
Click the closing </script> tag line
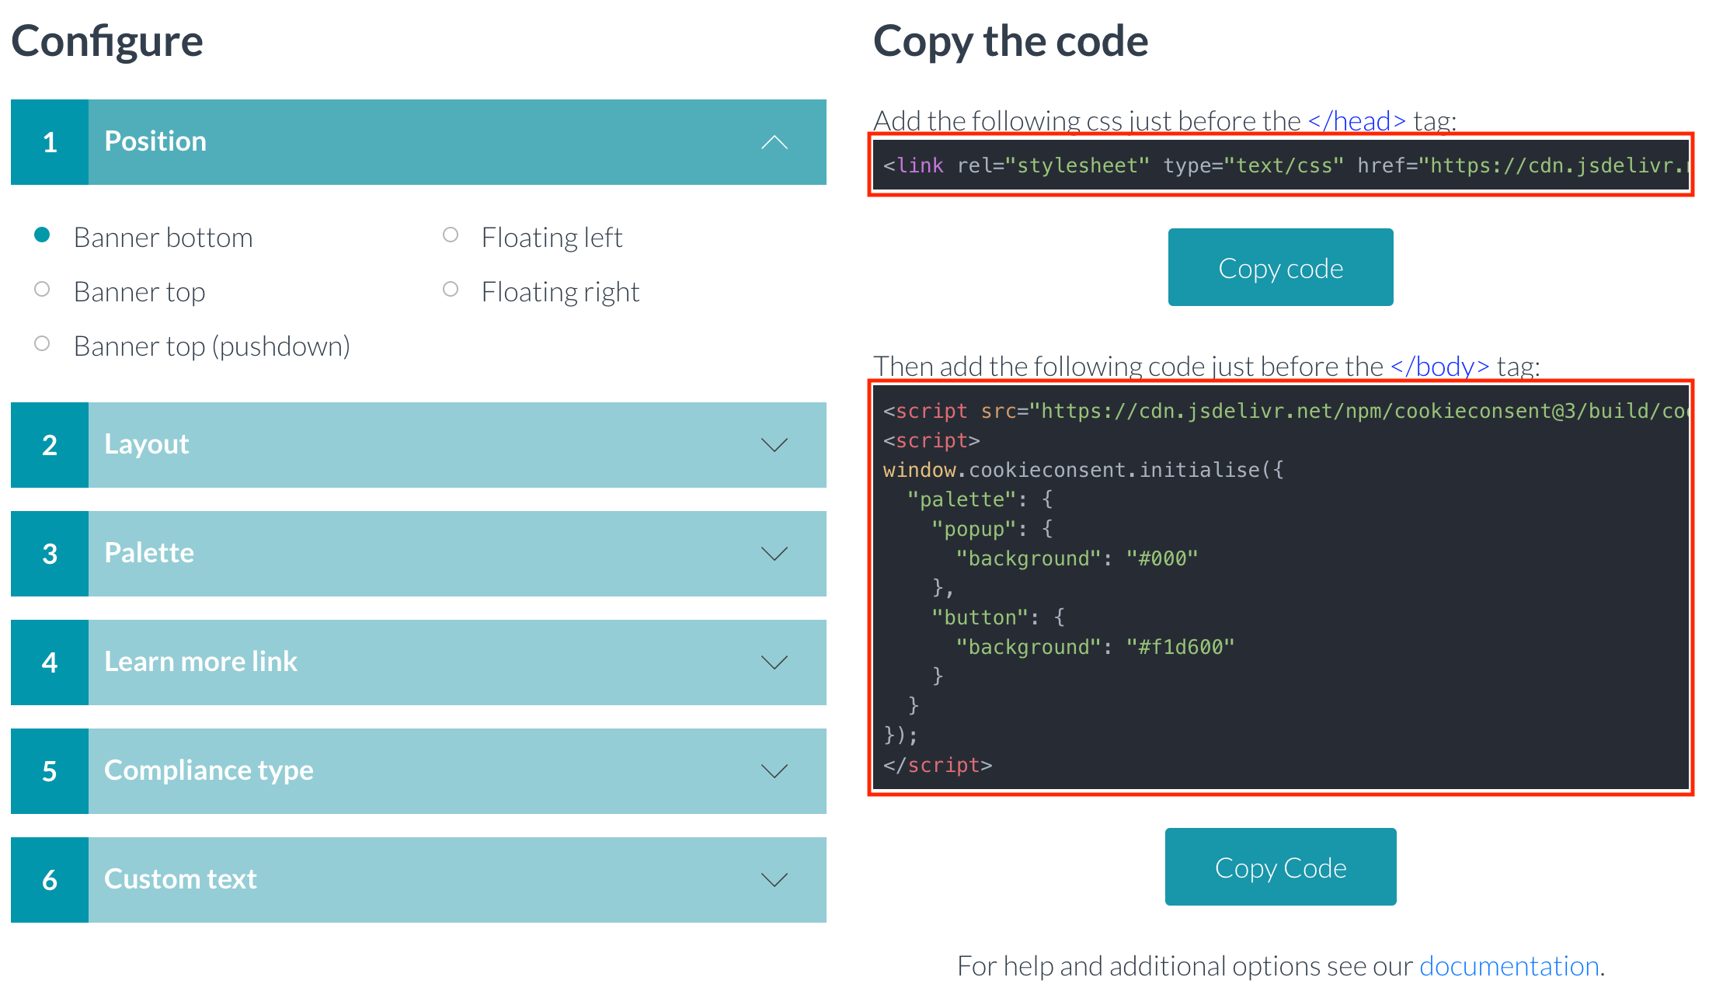(938, 765)
